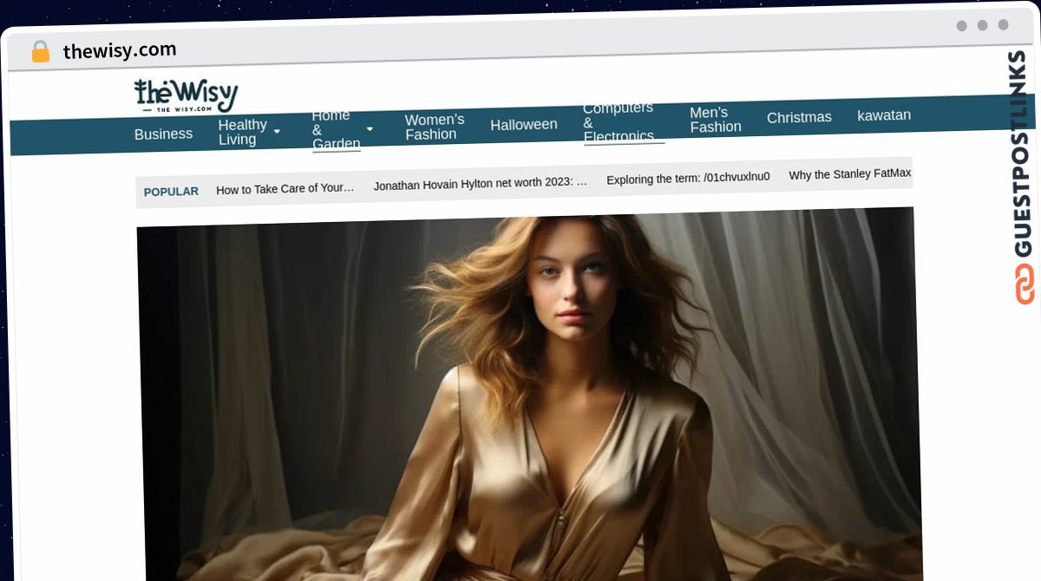Click the last gray window control dot
1041x581 pixels.
(1004, 25)
